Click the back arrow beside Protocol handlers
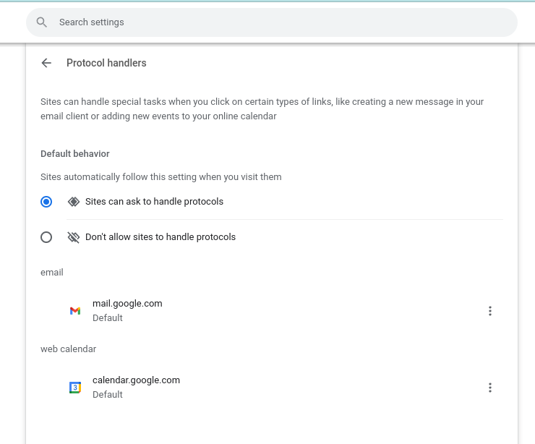 (x=46, y=63)
